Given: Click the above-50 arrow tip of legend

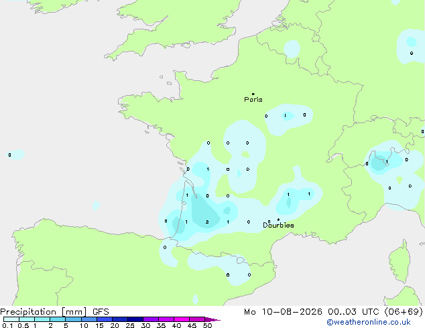Looking at the screenshot, I should click(x=213, y=319).
